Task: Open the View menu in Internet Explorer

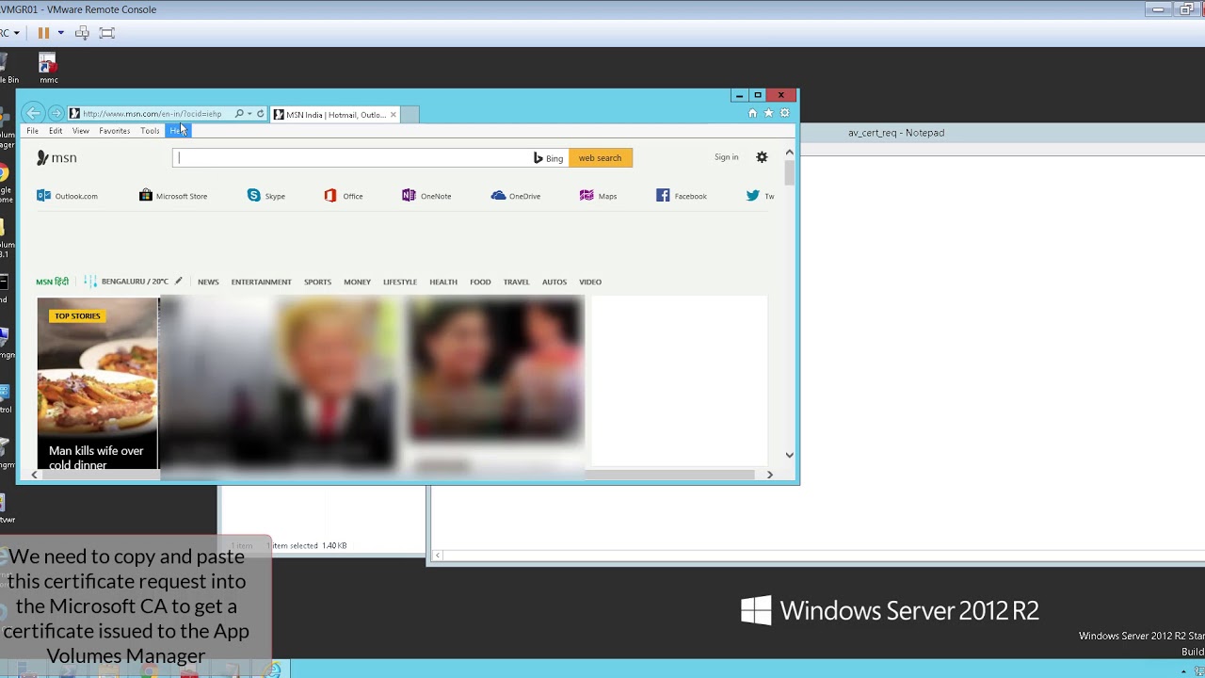Action: click(81, 131)
